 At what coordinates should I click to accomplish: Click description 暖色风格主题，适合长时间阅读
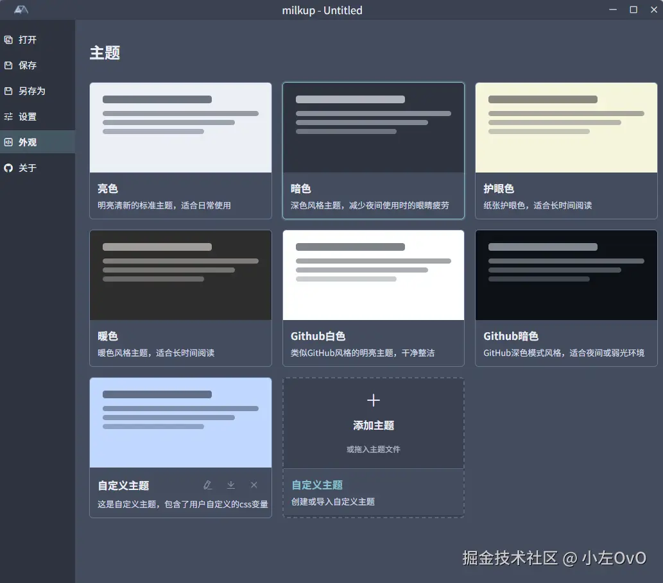(x=156, y=353)
